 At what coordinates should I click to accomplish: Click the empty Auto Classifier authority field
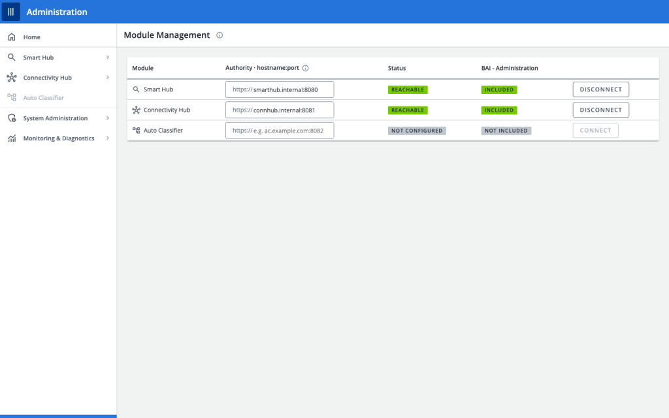pyautogui.click(x=280, y=131)
